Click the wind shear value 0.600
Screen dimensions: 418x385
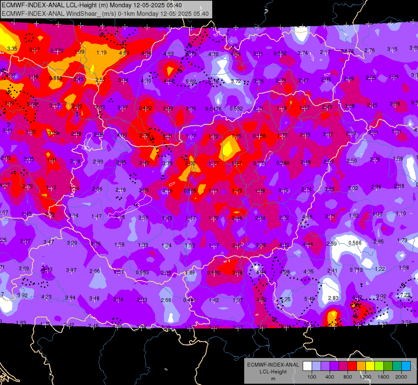pos(214,273)
